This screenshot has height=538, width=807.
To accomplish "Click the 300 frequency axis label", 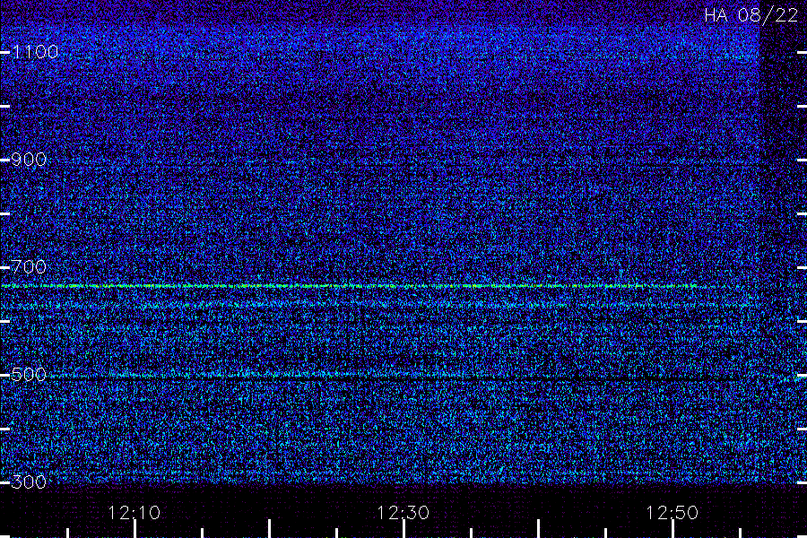I will [x=29, y=482].
